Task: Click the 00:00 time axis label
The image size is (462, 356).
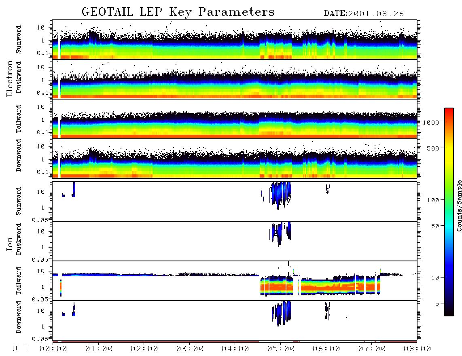Action: 53,349
